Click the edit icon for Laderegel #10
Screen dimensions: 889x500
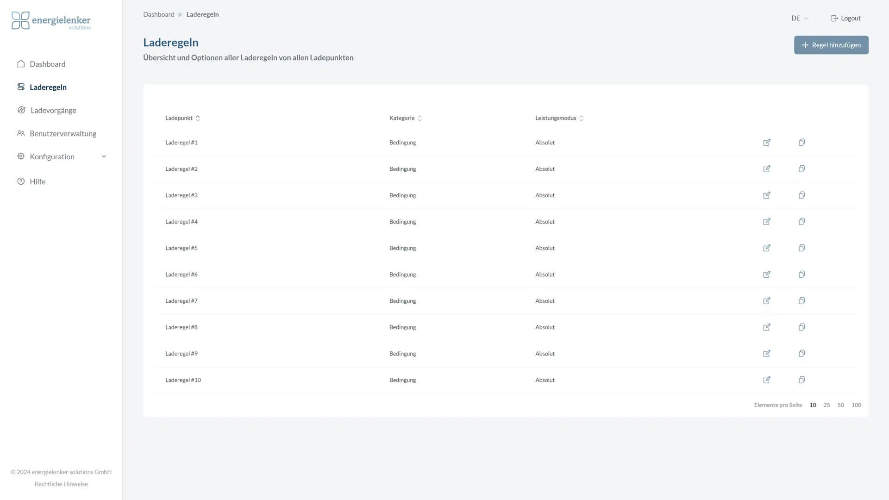(x=767, y=380)
